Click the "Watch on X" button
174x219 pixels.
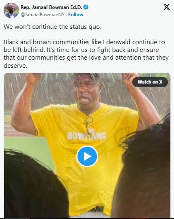click(x=150, y=82)
